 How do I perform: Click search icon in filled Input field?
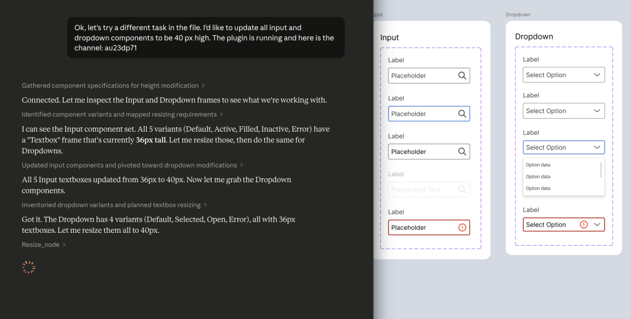[x=462, y=151]
